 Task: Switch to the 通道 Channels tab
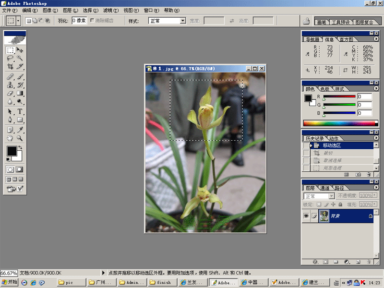tap(325, 188)
